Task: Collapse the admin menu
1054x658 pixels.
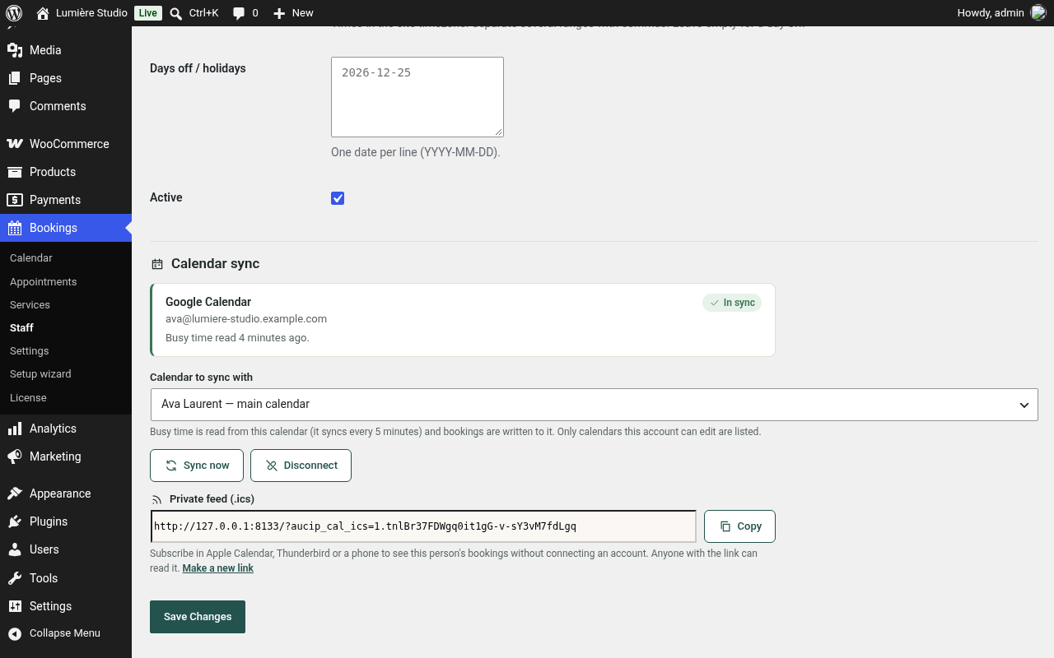Action: point(66,633)
